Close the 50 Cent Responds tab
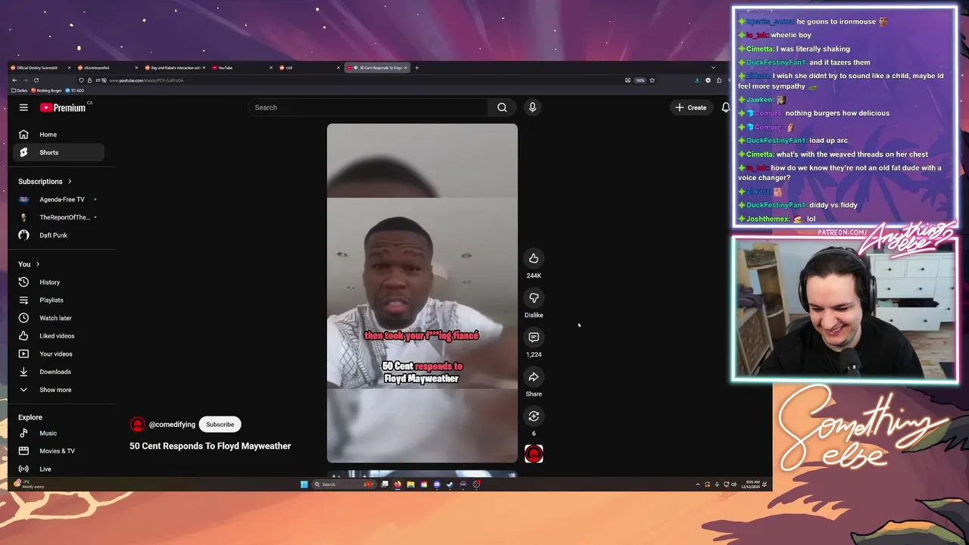 (405, 67)
